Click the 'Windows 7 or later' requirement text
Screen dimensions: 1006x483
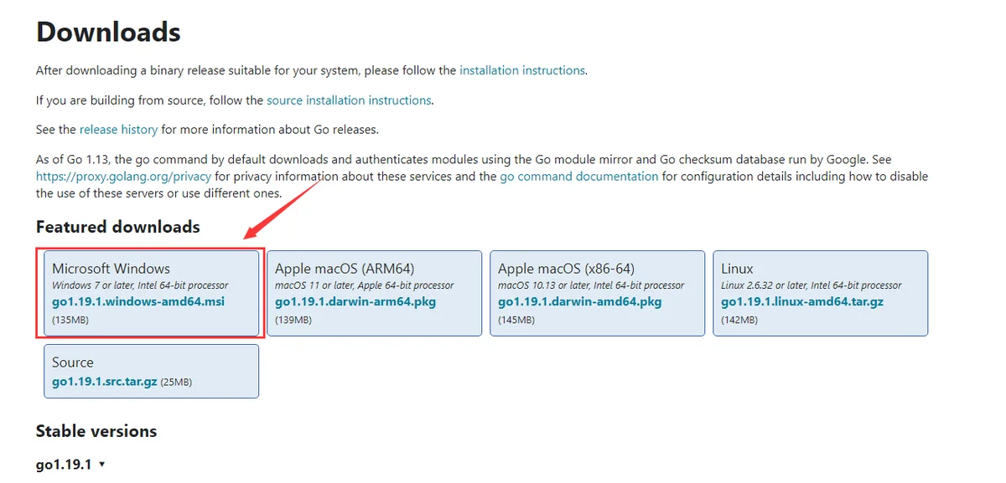point(140,285)
